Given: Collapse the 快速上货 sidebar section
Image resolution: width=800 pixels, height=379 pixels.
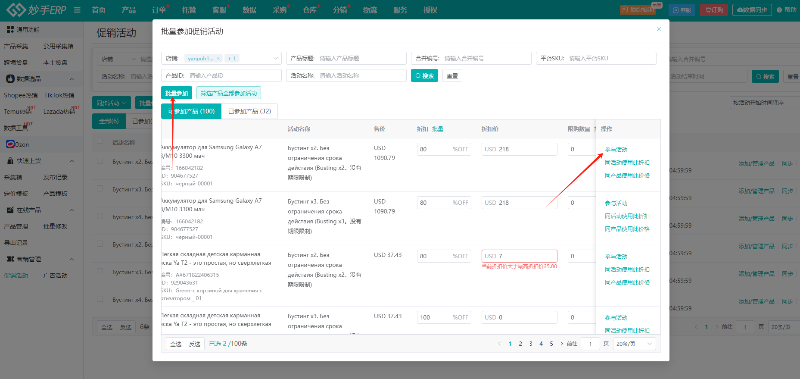Looking at the screenshot, I should [72, 161].
